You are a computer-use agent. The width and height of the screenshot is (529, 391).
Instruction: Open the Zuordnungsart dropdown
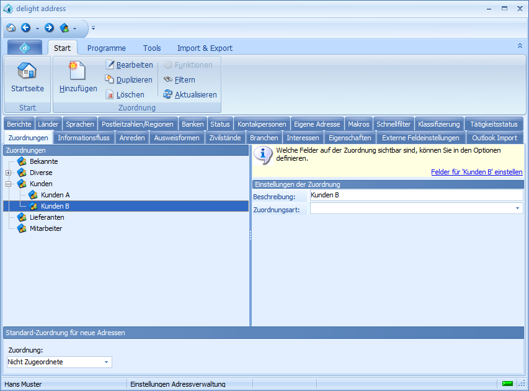pos(517,209)
